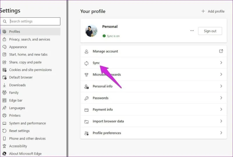The height and width of the screenshot is (157, 233).
Task: Open external link icon for Manage account
Action: click(x=221, y=51)
